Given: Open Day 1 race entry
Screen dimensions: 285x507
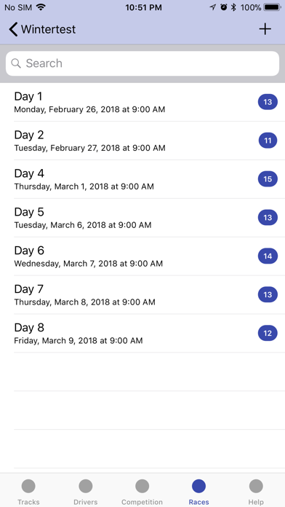Looking at the screenshot, I should click(x=142, y=102).
